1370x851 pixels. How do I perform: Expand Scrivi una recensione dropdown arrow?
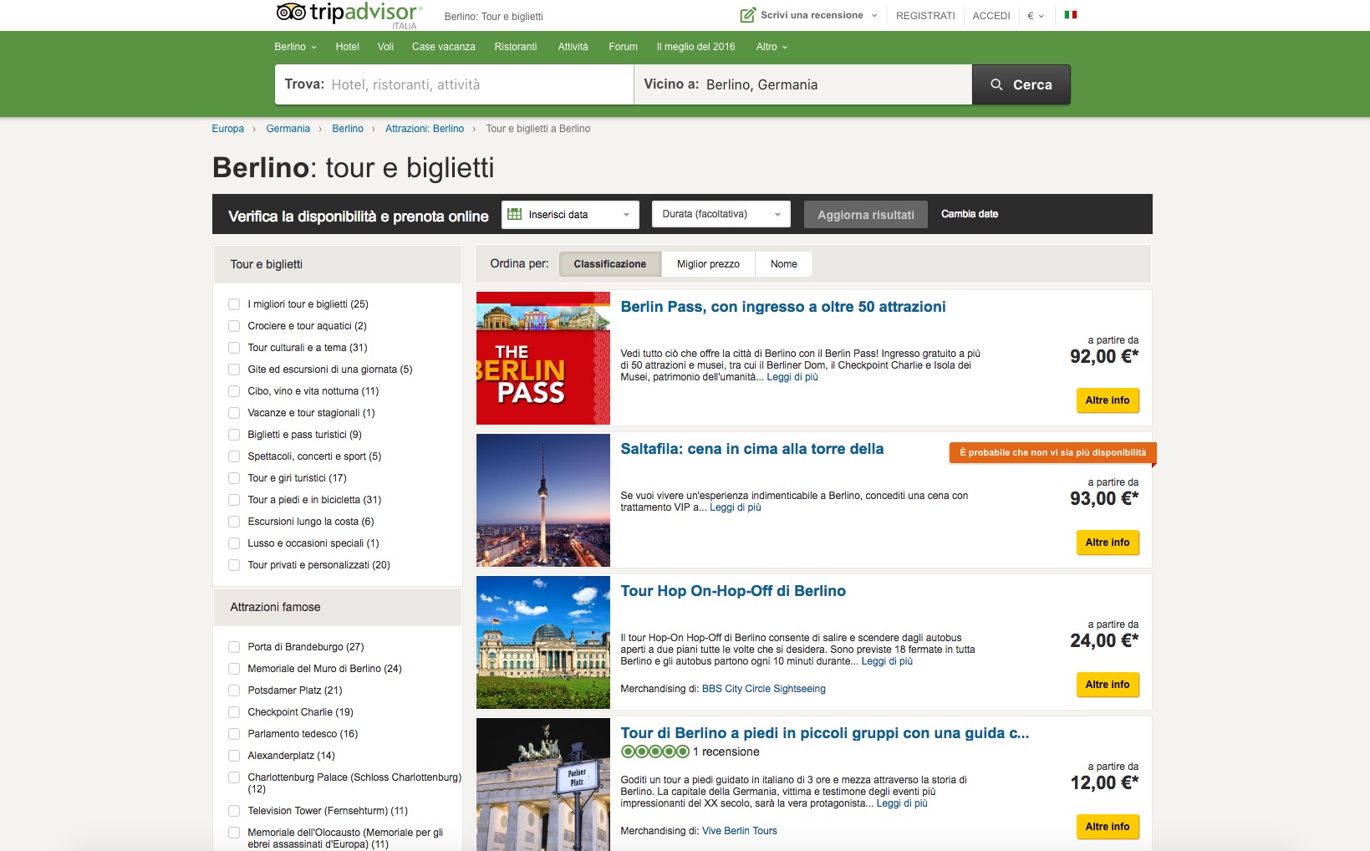coord(874,16)
